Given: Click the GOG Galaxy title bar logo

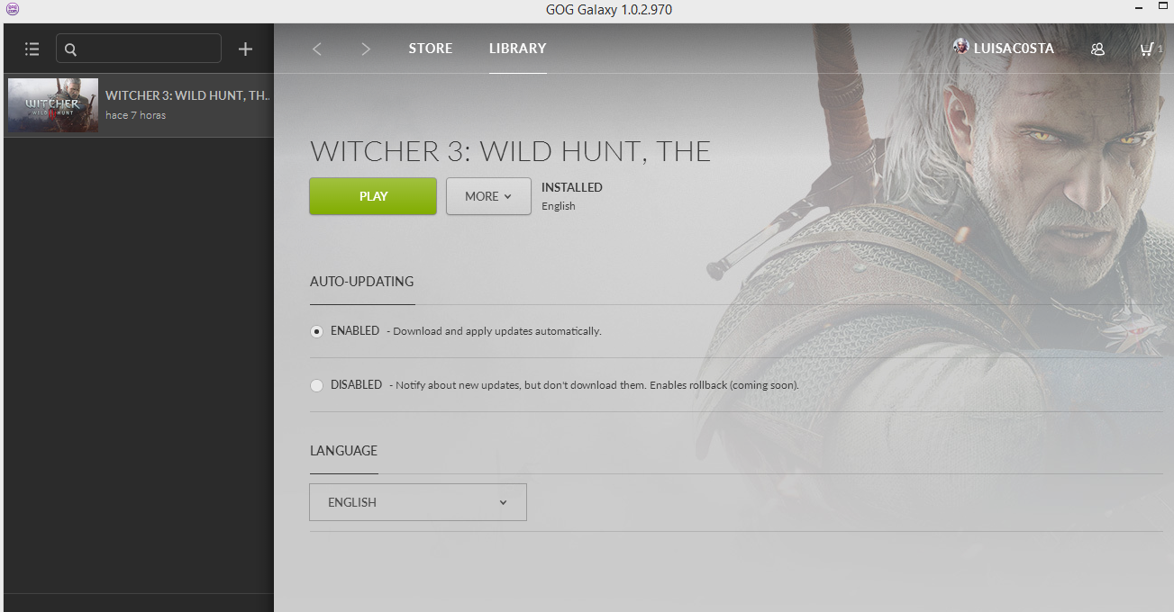Looking at the screenshot, I should pyautogui.click(x=12, y=10).
